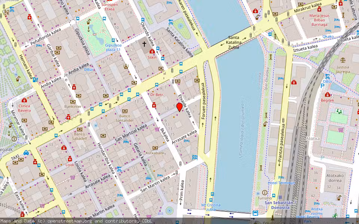Select the Banco Sabadell label
The height and width of the screenshot is (224, 359).
tap(80, 136)
